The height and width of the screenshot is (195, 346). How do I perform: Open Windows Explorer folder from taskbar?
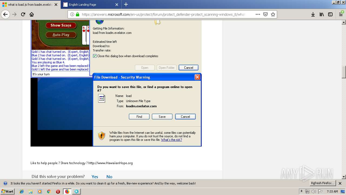coord(31,191)
